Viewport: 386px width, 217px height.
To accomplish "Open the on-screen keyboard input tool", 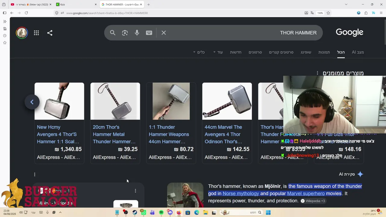I will pyautogui.click(x=149, y=33).
